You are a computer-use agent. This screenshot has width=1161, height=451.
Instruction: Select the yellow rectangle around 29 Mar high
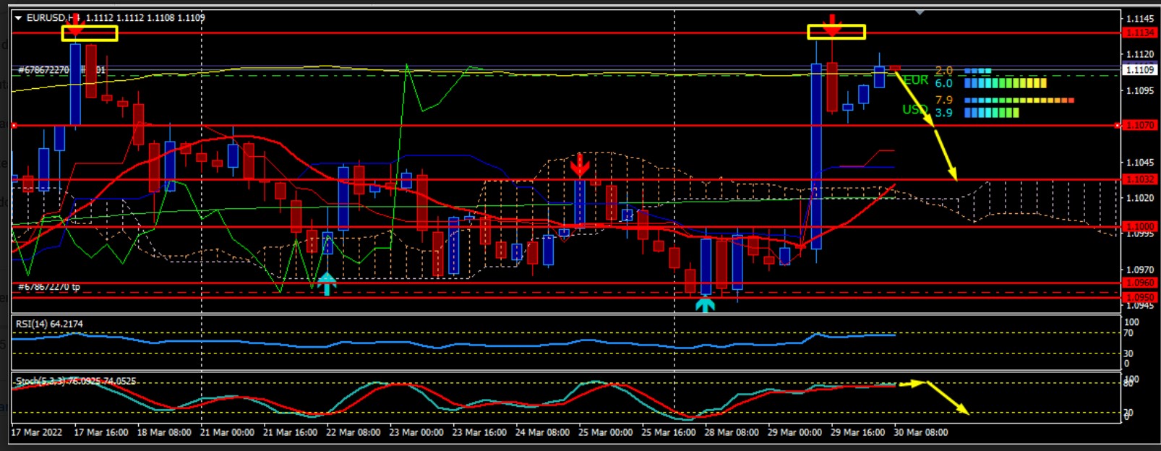[x=836, y=32]
